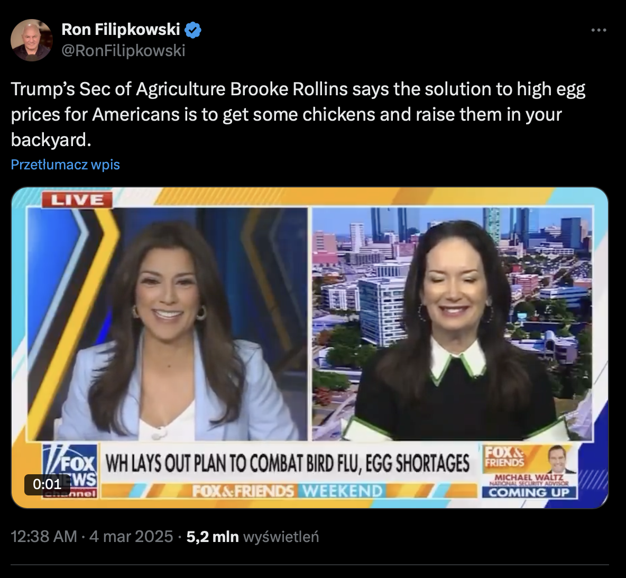This screenshot has width=626, height=578.
Task: Click the LIVE badge on video
Action: point(77,200)
